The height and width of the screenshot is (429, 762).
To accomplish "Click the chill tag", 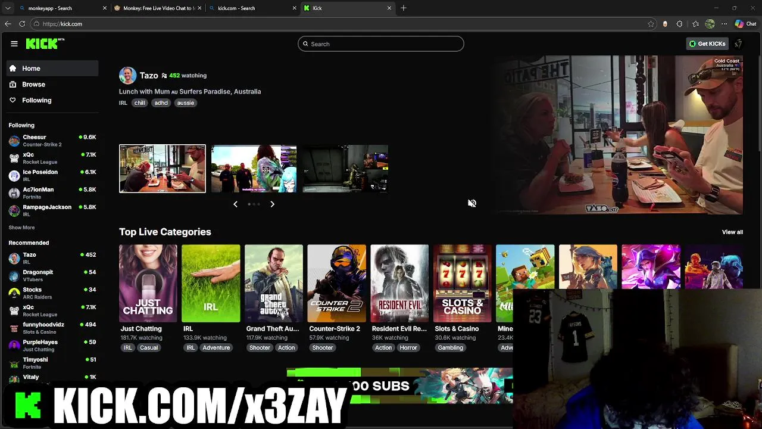I will [139, 103].
